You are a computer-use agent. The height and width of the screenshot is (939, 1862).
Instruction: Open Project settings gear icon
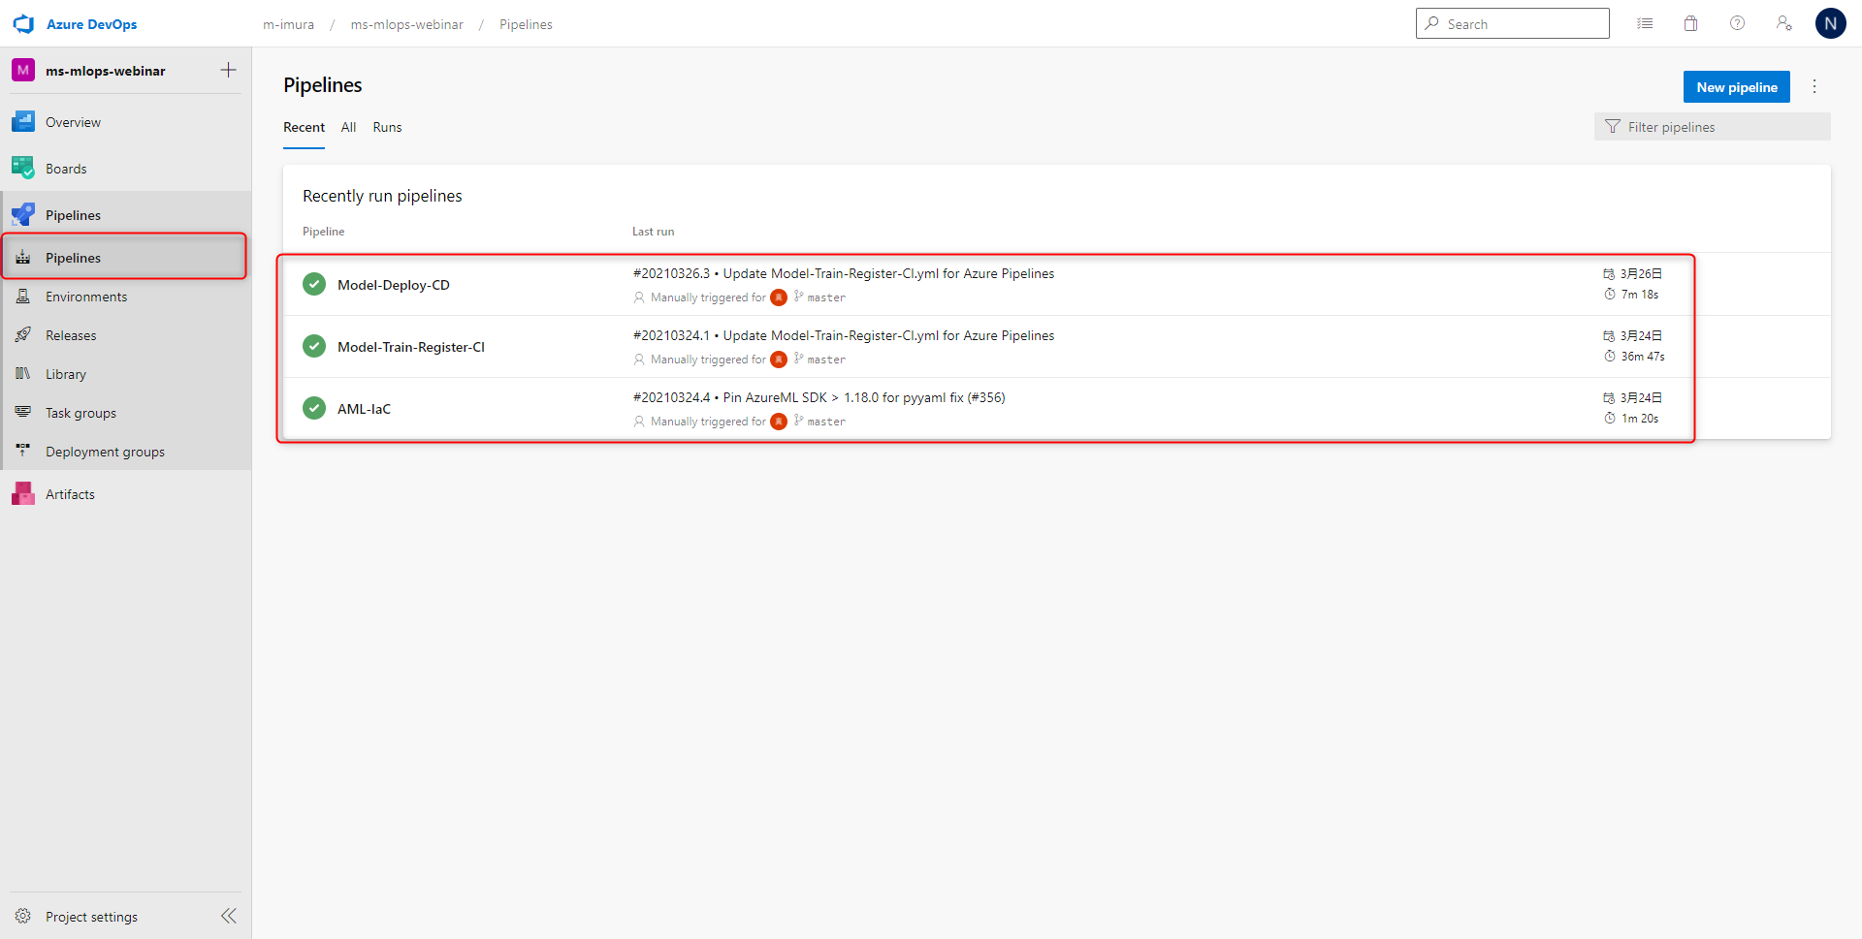pyautogui.click(x=23, y=917)
